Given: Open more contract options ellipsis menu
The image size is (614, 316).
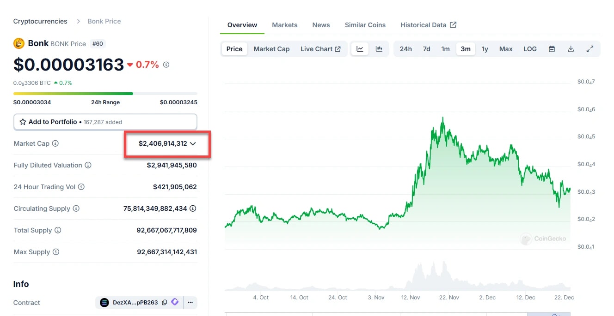Looking at the screenshot, I should pyautogui.click(x=190, y=303).
